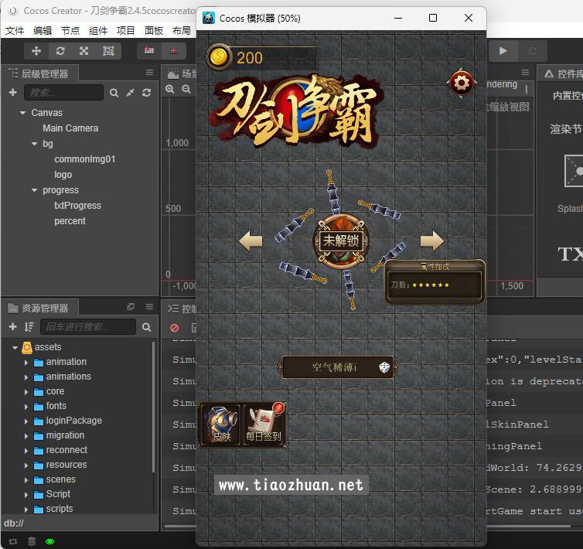Viewport: 583px width, 549px height.
Task: Click the add node plus icon in hierarchy
Action: (13, 92)
